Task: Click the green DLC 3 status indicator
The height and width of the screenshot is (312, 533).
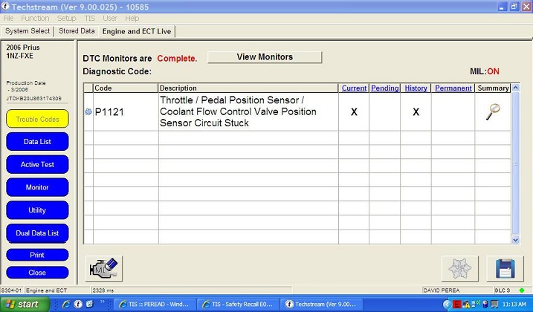Action: [x=522, y=289]
